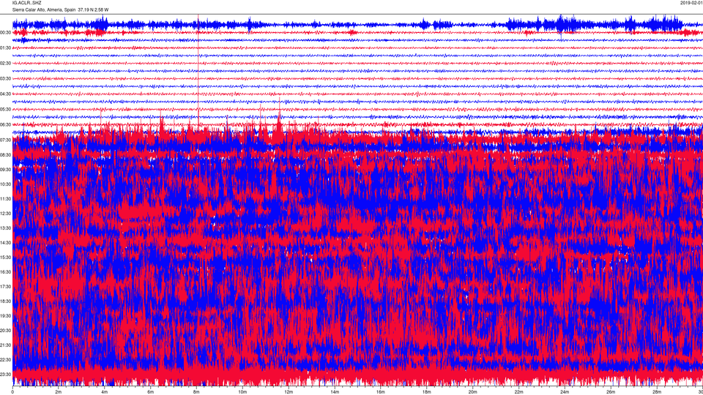703x395 pixels.
Task: Select the 16:30 time row label
Action: click(5, 272)
